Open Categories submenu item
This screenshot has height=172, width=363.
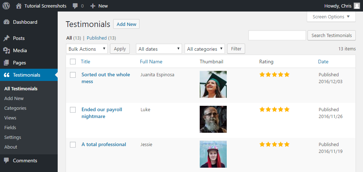[15, 108]
